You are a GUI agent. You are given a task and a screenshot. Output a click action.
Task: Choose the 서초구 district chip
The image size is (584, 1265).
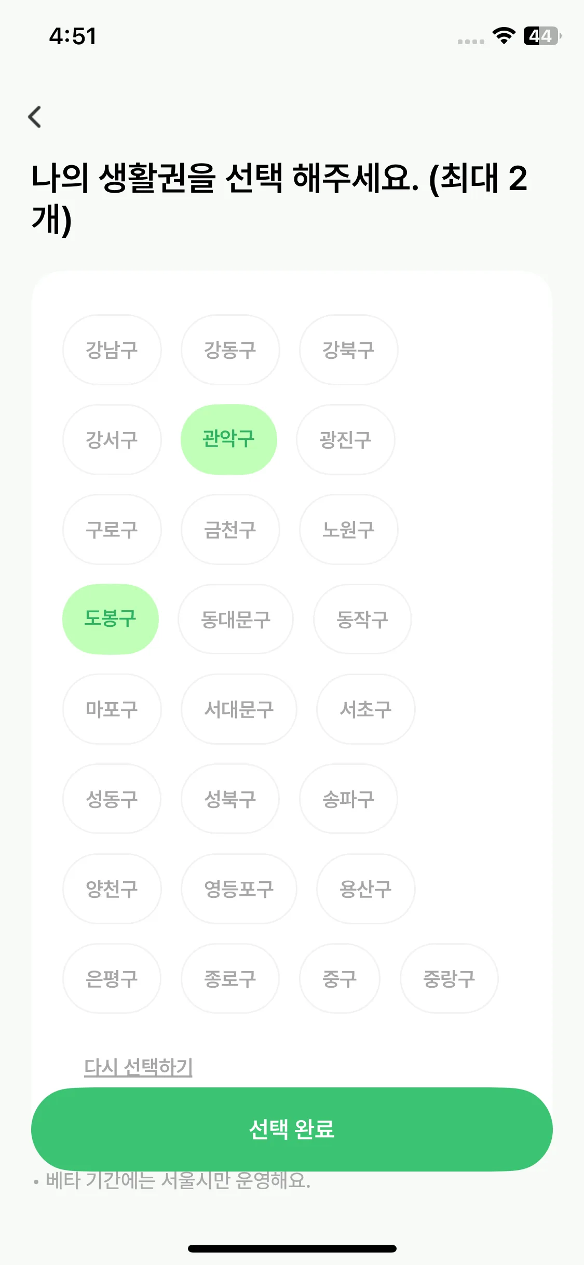point(365,709)
